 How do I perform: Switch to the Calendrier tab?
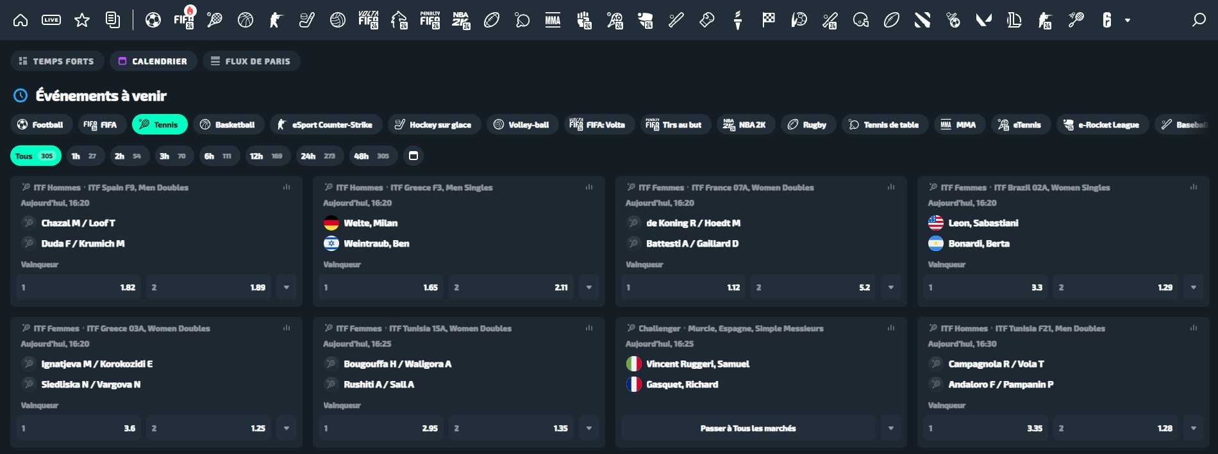(x=153, y=61)
